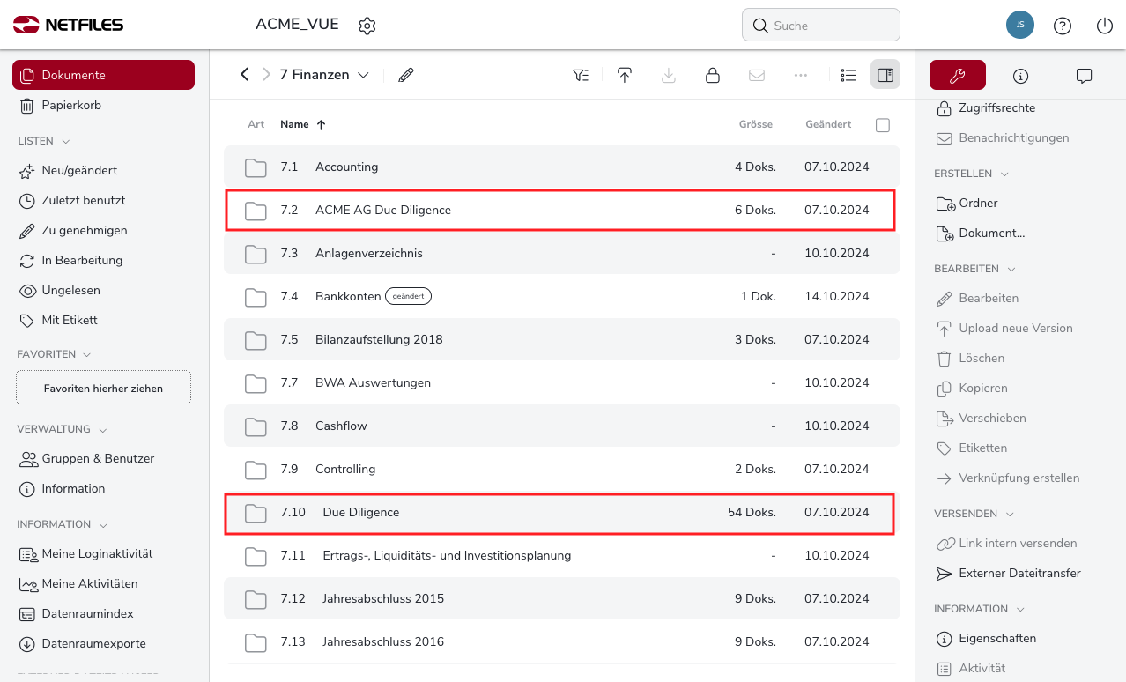Expand the 7 Finanzen folder dropdown
The width and height of the screenshot is (1126, 682).
(363, 75)
